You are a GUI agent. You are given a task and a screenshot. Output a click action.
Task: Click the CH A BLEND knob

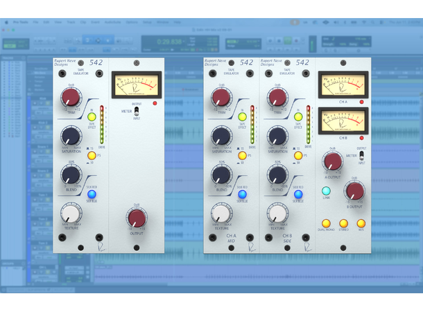221,175
